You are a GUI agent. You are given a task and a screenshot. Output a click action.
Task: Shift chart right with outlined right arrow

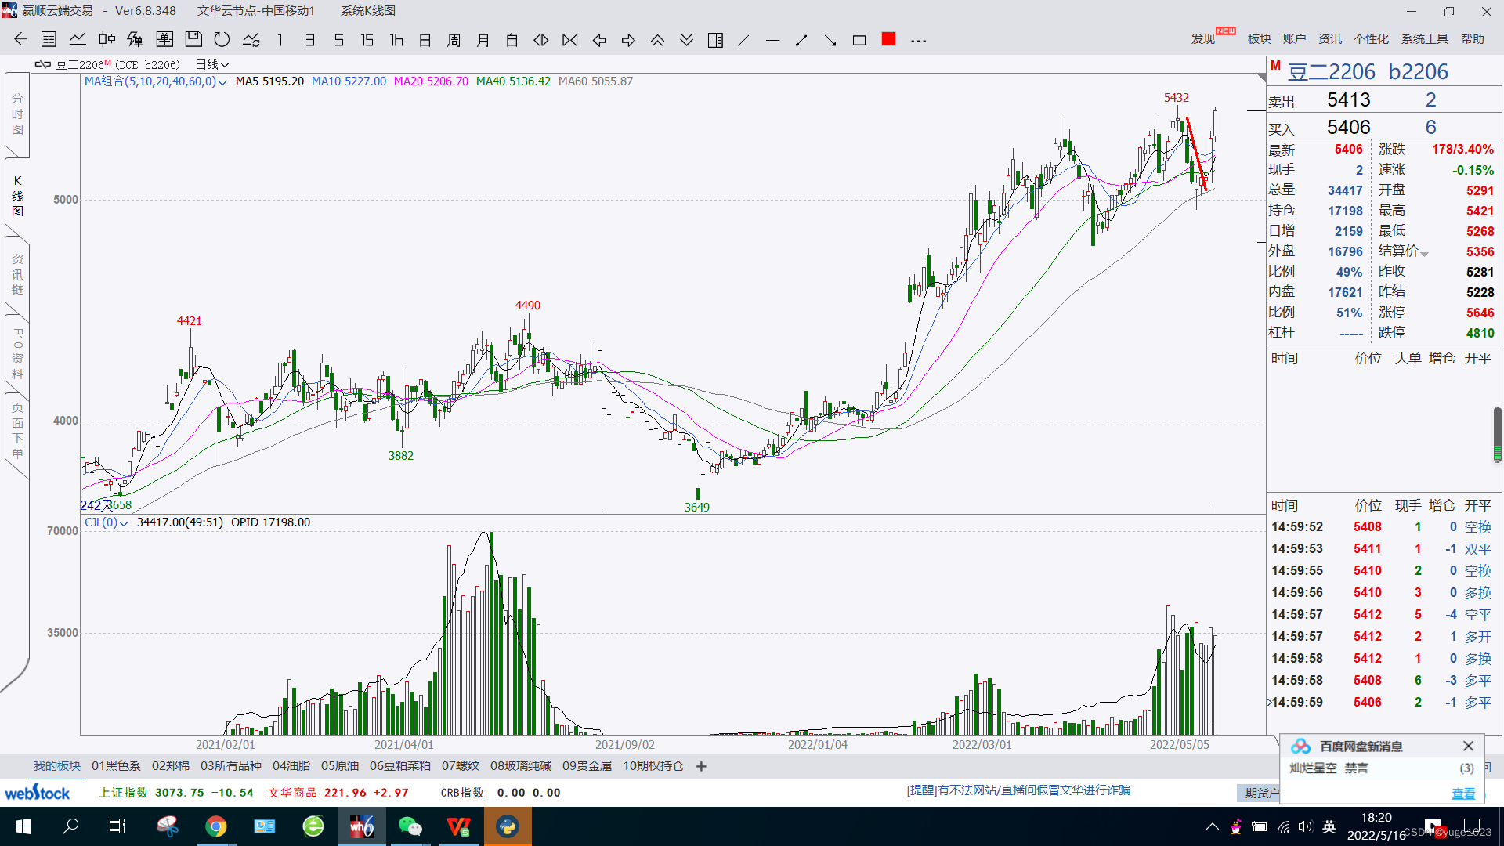point(628,40)
